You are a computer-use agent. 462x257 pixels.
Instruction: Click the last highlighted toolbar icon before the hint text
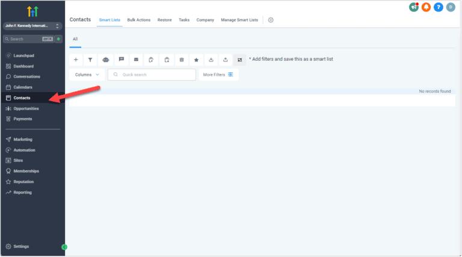pyautogui.click(x=240, y=60)
